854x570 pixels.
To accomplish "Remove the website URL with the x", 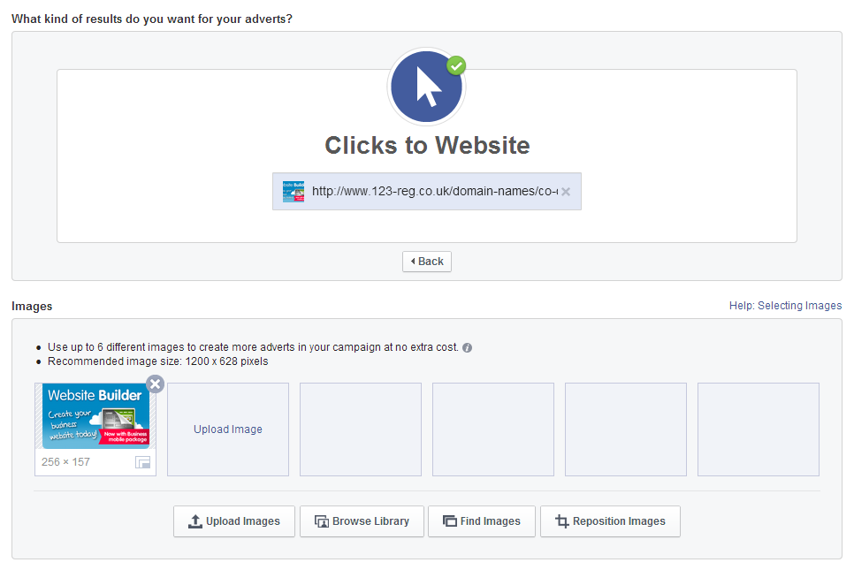I will (566, 192).
